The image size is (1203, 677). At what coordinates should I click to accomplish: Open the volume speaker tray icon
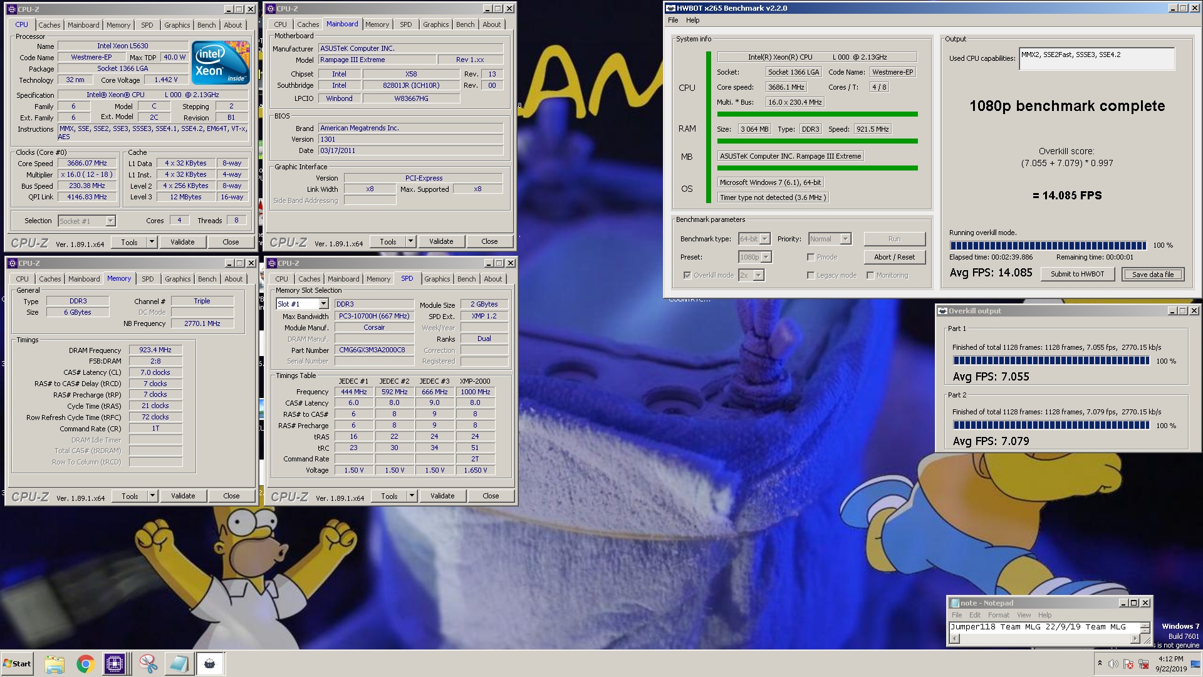coord(1113,664)
